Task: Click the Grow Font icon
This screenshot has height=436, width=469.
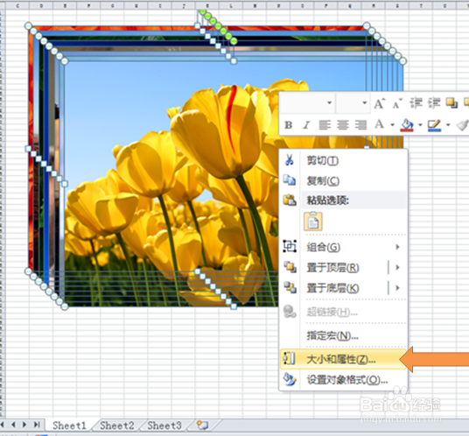Action: coord(379,103)
